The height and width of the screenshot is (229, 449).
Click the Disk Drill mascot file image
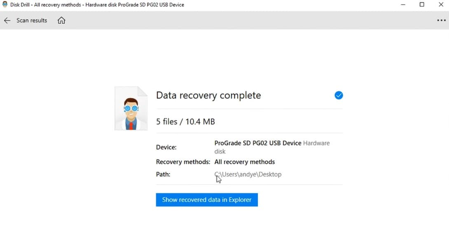tap(131, 109)
